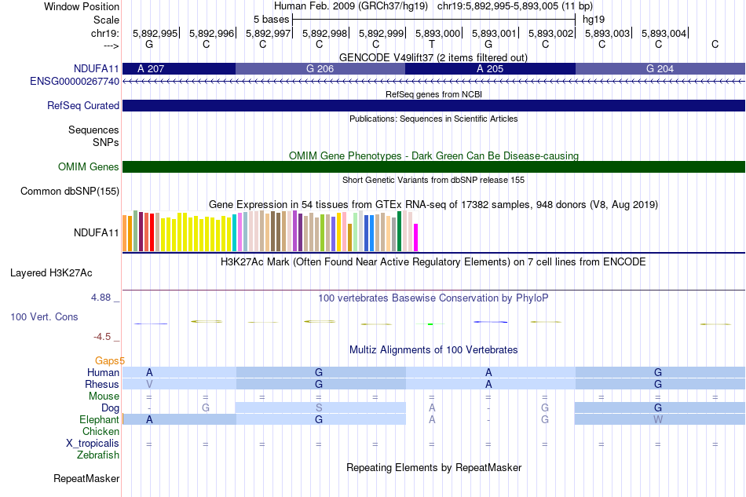Click the RepeatMasker track label
Viewport: 746px width, 497px height.
86,478
